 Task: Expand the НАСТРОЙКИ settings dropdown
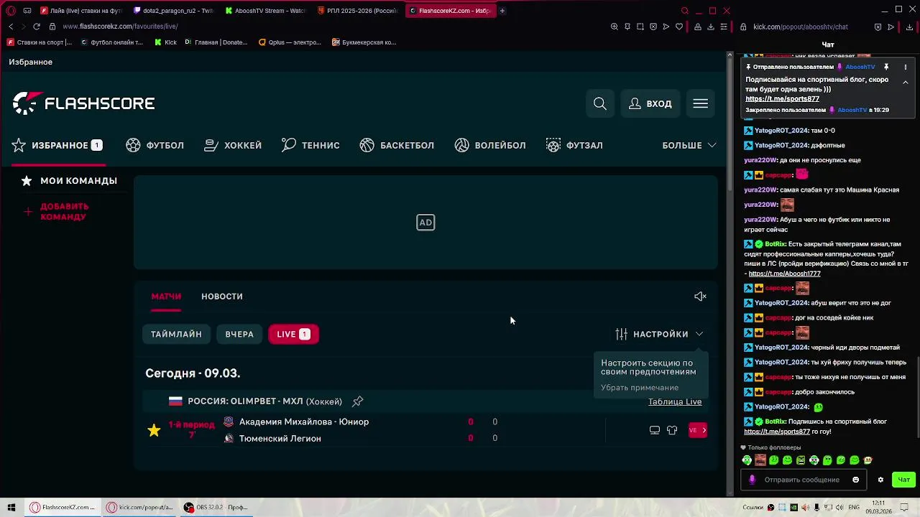[659, 335]
